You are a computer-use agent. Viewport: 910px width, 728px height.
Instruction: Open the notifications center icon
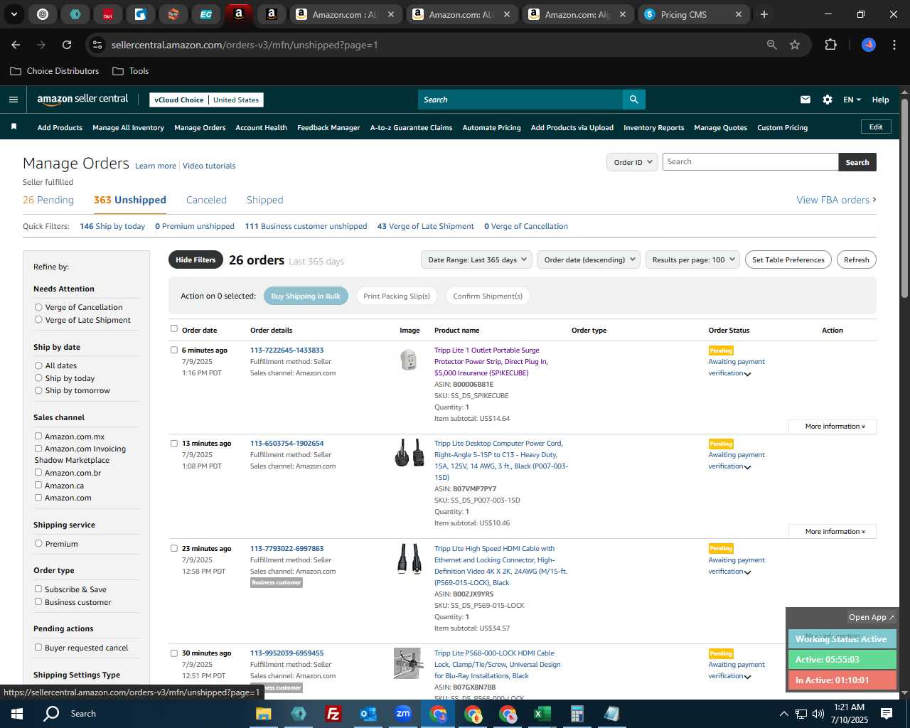tap(887, 714)
